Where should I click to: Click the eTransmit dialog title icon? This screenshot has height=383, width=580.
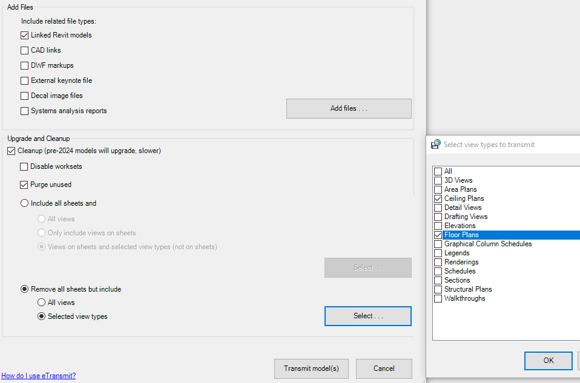coord(436,144)
